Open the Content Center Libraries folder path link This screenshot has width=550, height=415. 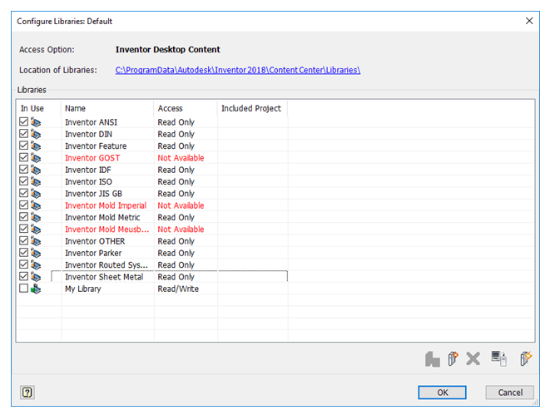[x=238, y=70]
